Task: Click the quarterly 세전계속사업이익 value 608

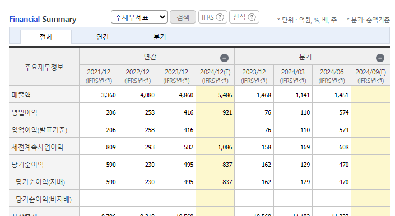Action: coord(344,147)
